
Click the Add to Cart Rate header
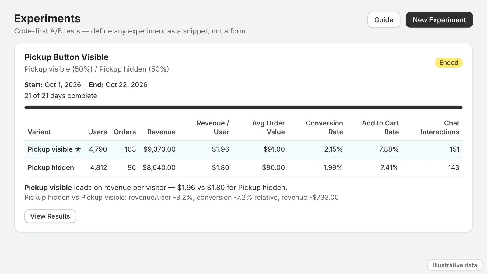tap(380, 128)
